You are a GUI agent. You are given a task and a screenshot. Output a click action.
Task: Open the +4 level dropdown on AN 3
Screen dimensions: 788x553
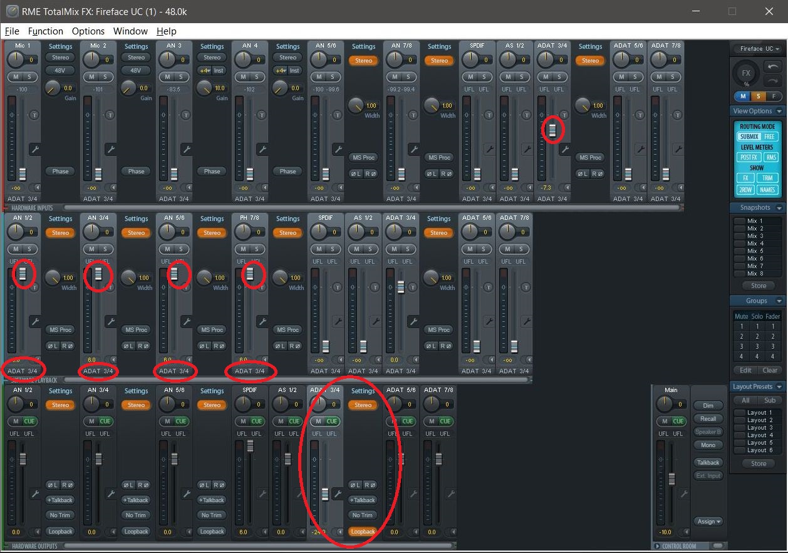[204, 70]
